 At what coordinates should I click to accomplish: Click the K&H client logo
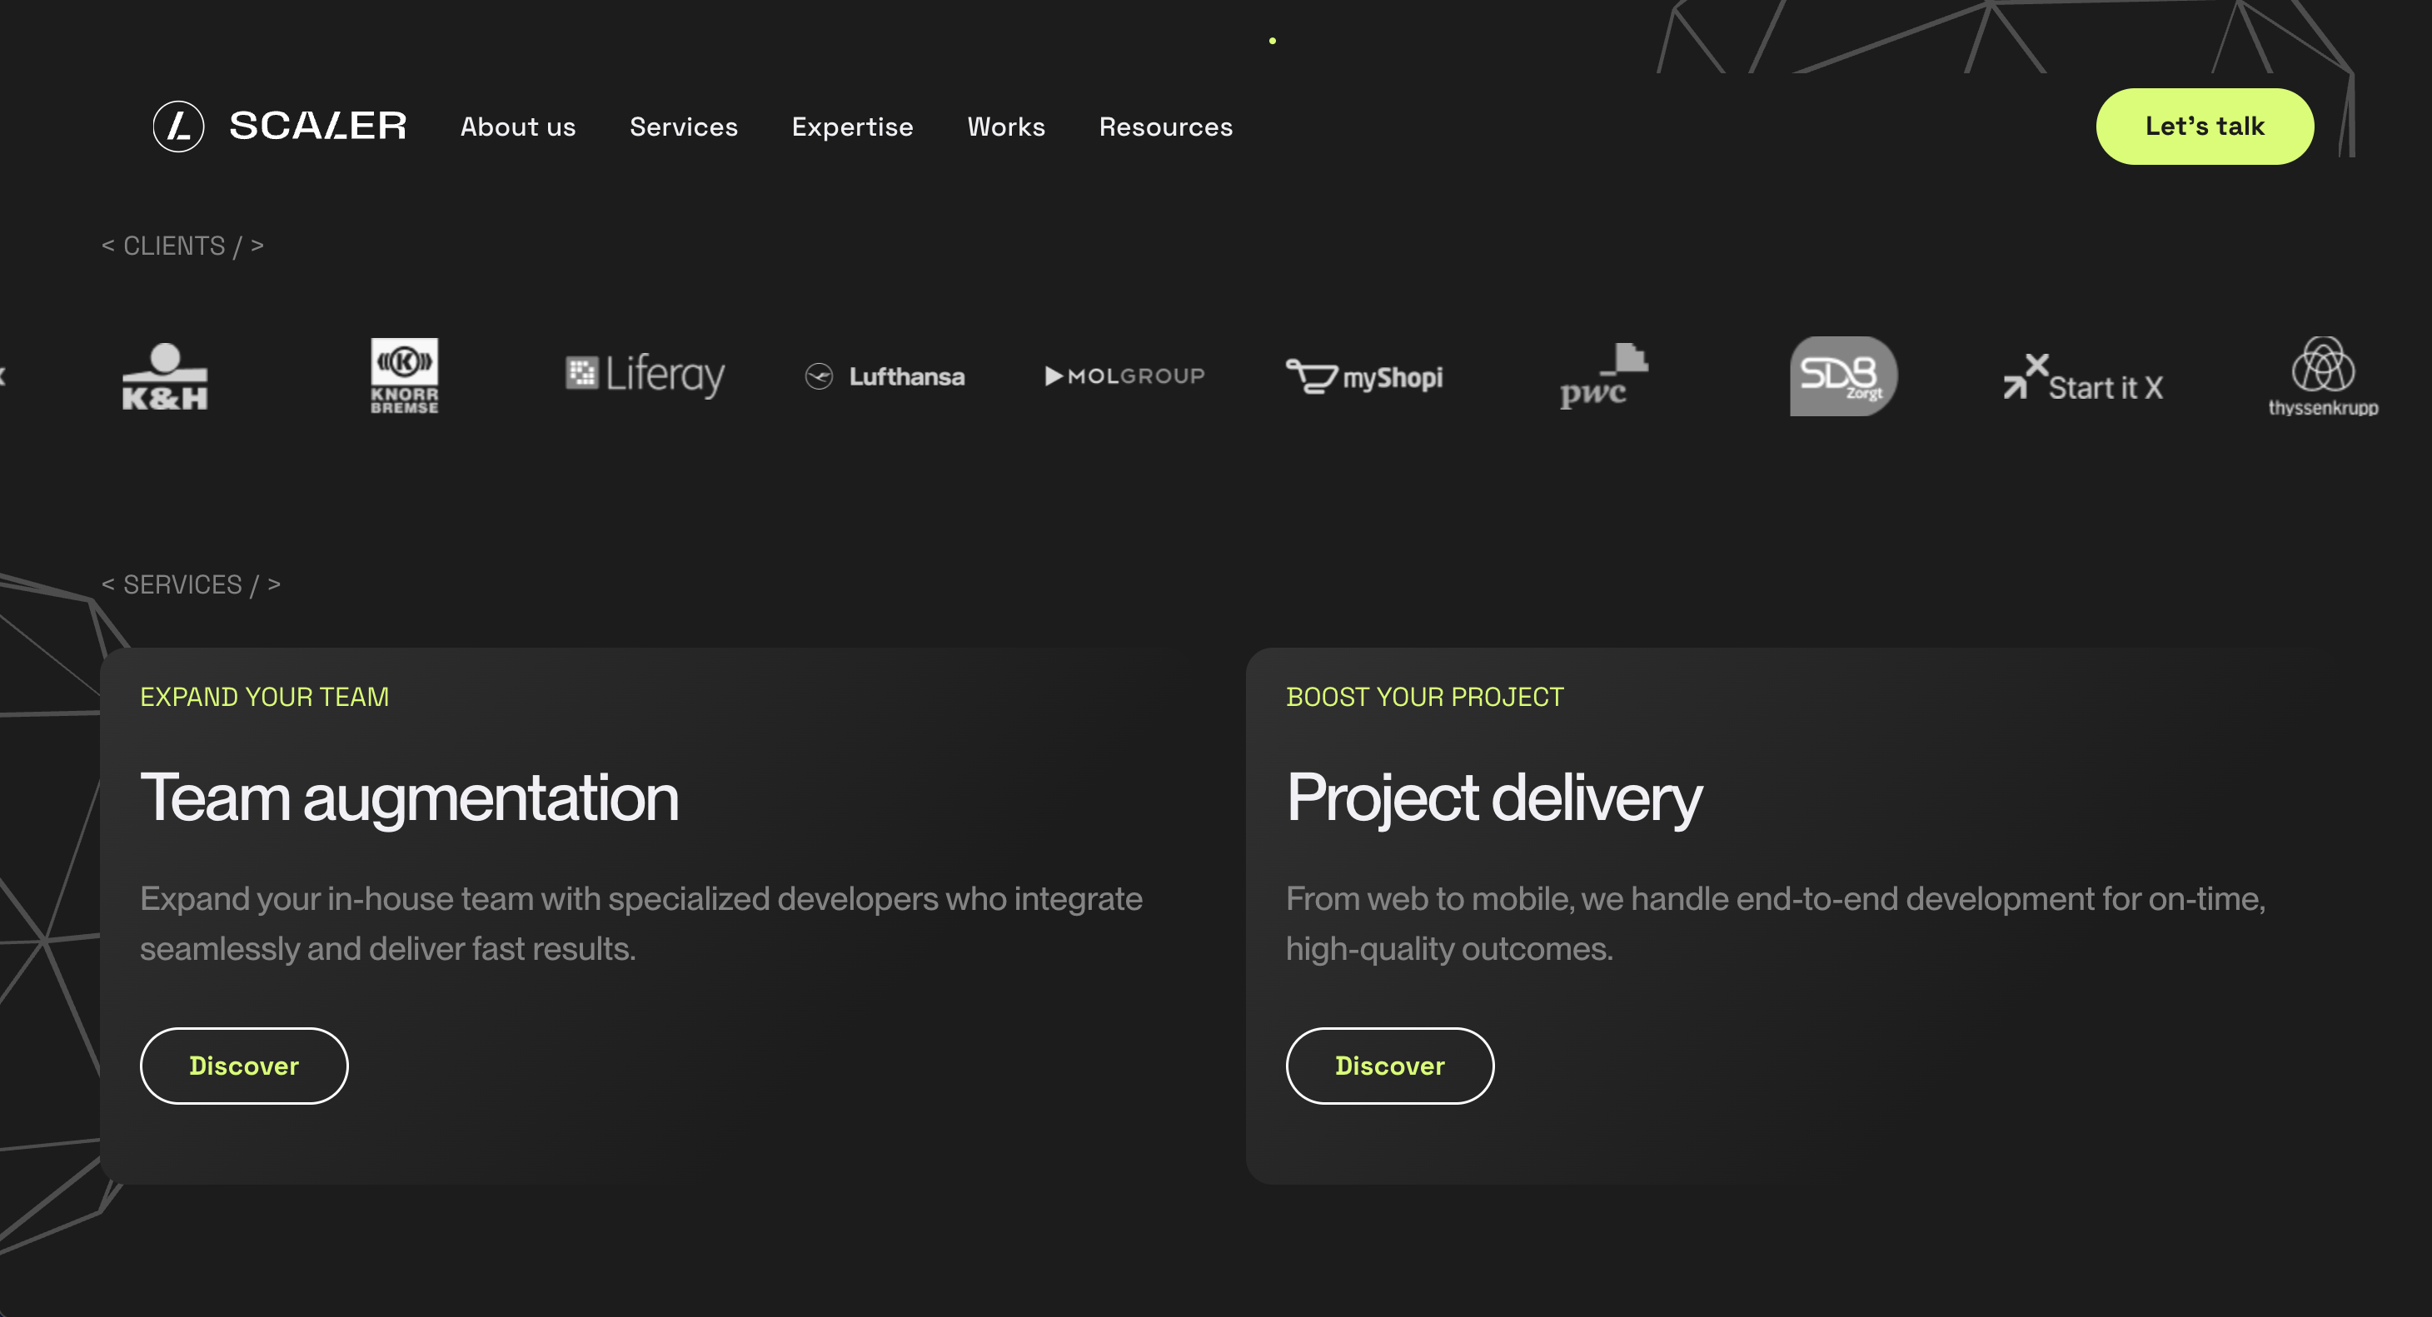point(165,376)
